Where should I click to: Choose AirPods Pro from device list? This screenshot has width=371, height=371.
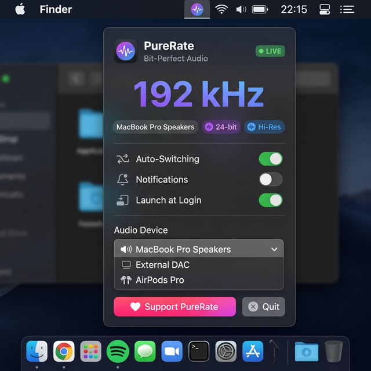point(199,280)
